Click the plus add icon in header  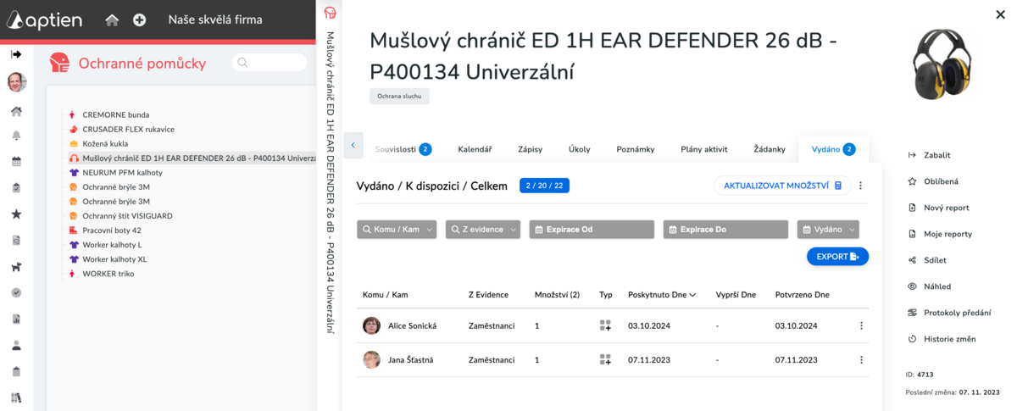tap(140, 19)
